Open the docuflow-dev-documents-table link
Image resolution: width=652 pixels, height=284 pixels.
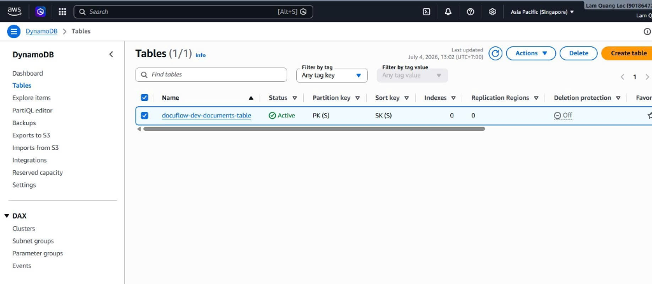[x=206, y=116]
